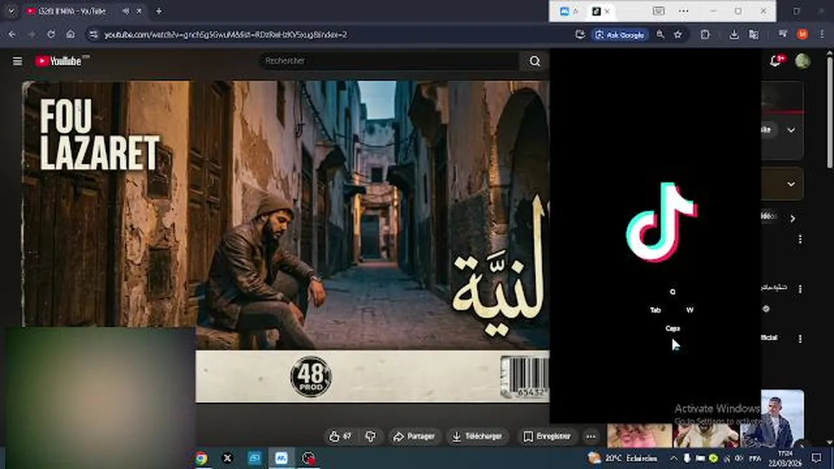Open the YouTube account avatar menu
This screenshot has width=834, height=469.
pyautogui.click(x=803, y=61)
